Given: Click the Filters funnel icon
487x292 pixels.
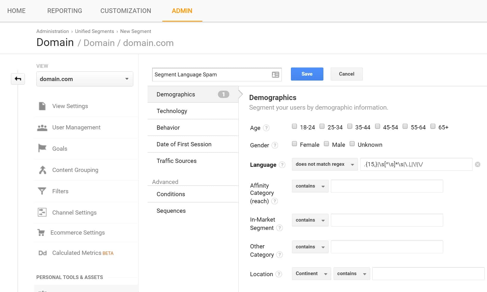Looking at the screenshot, I should (42, 191).
